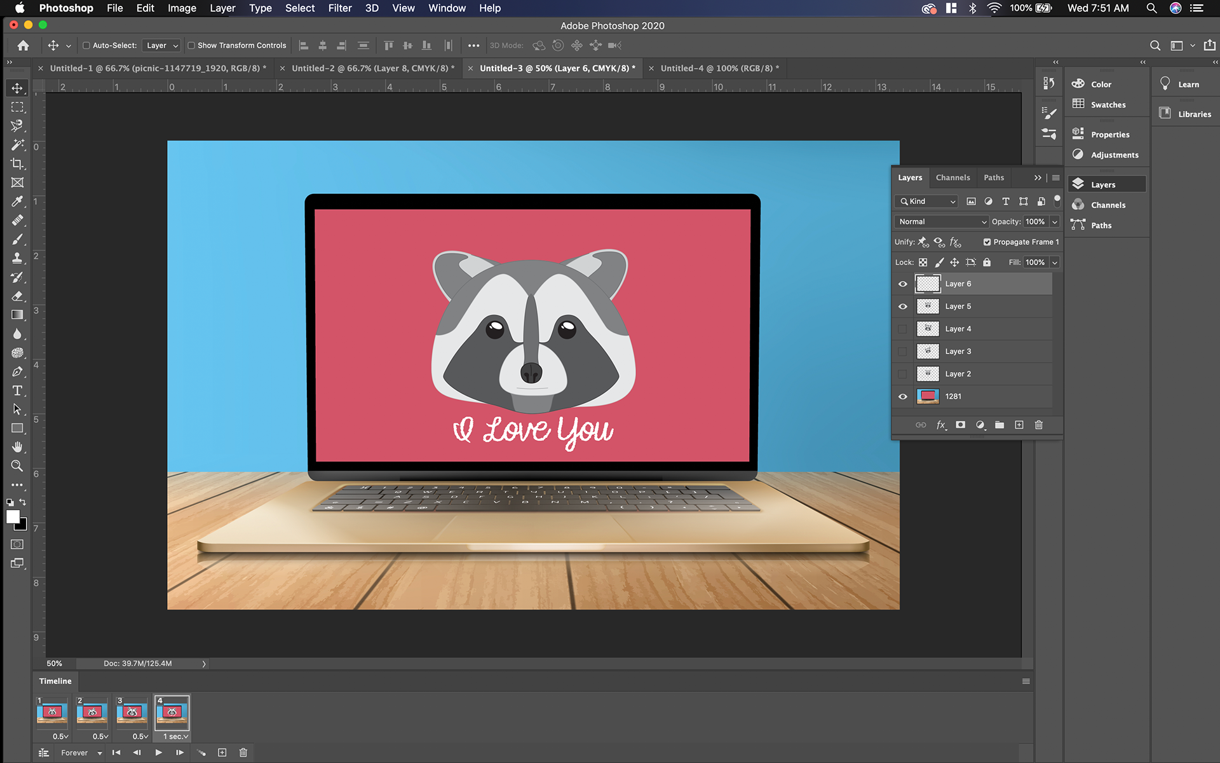Hide Layer 5 visibility
This screenshot has height=763, width=1220.
coord(902,306)
